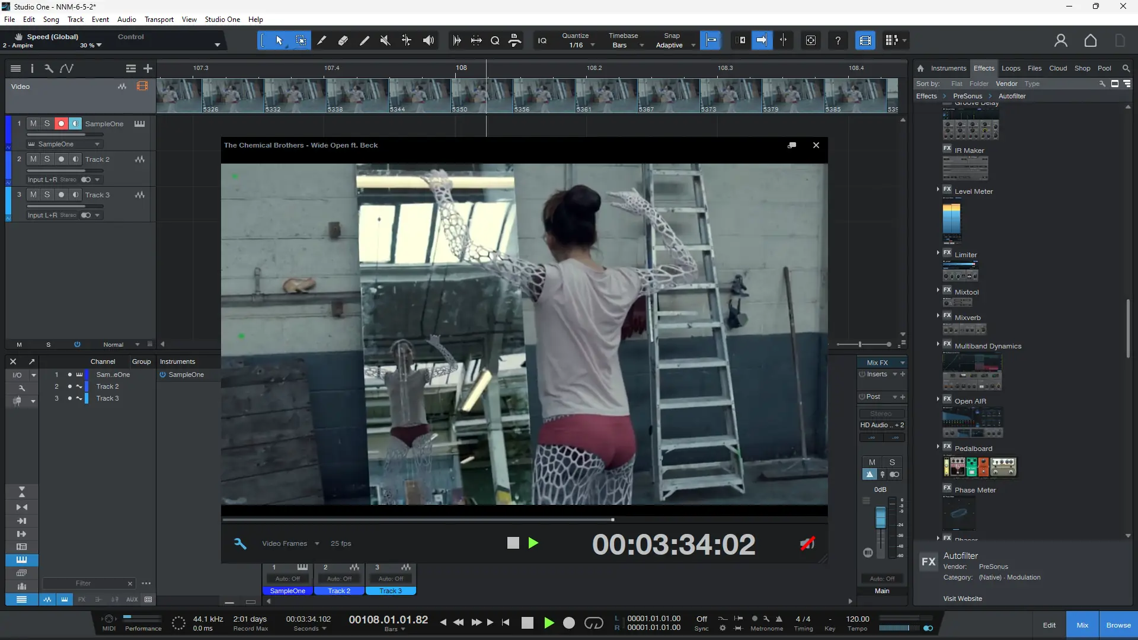
Task: Disable record arm on SampleOne track
Action: (60, 124)
